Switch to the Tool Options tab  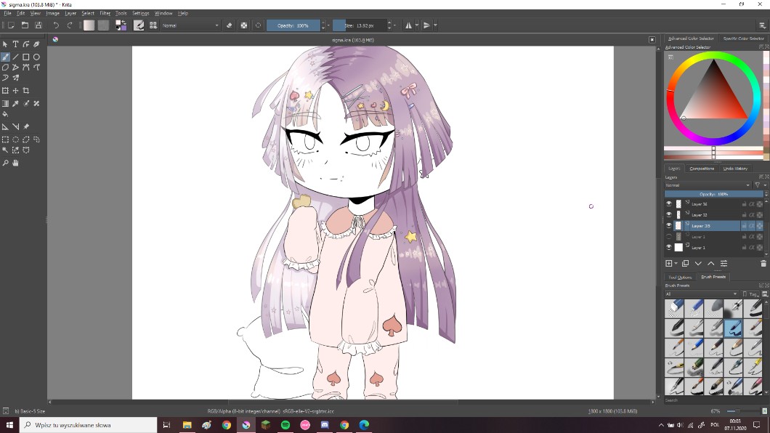point(680,277)
